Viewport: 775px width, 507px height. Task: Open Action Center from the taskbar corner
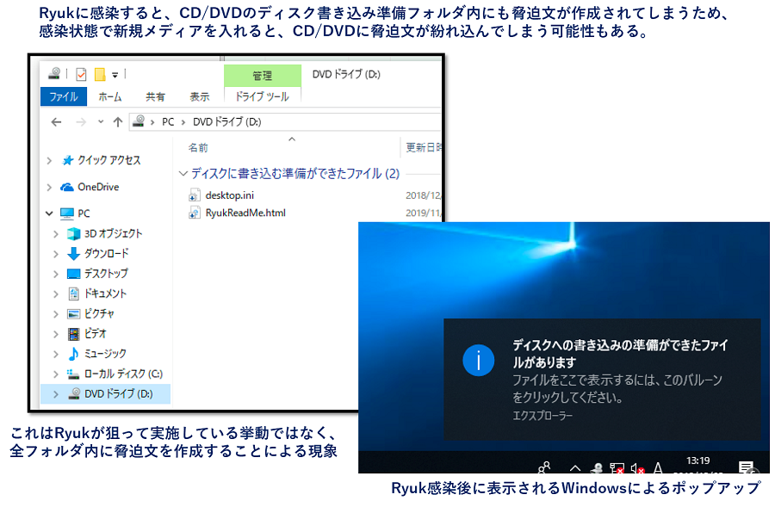point(746,467)
